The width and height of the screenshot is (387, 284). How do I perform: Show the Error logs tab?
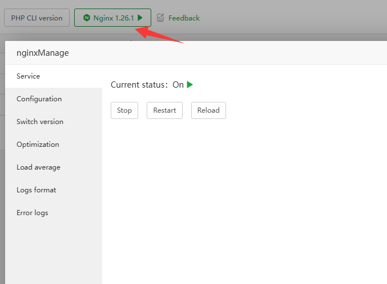(x=33, y=213)
